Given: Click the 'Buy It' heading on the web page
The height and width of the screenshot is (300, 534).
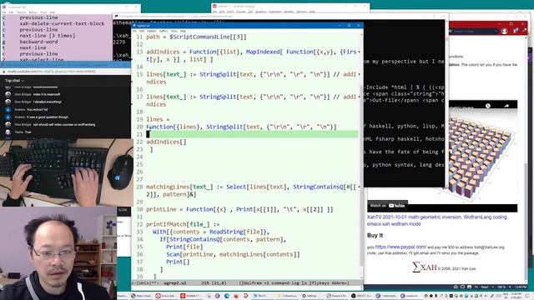Looking at the screenshot, I should click(375, 235).
